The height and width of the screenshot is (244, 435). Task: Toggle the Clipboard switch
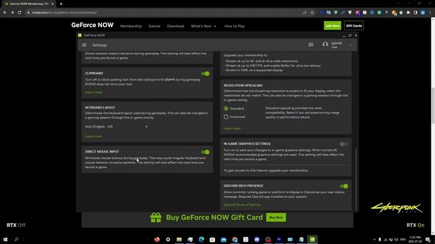coord(205,74)
